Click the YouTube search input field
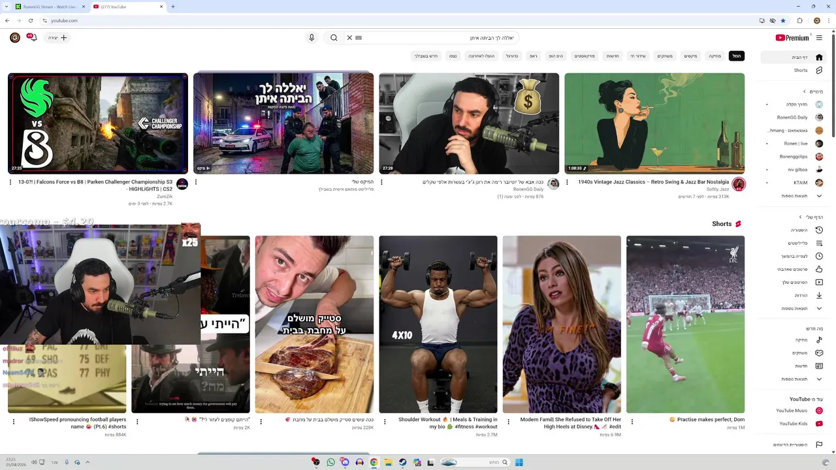 (441, 38)
